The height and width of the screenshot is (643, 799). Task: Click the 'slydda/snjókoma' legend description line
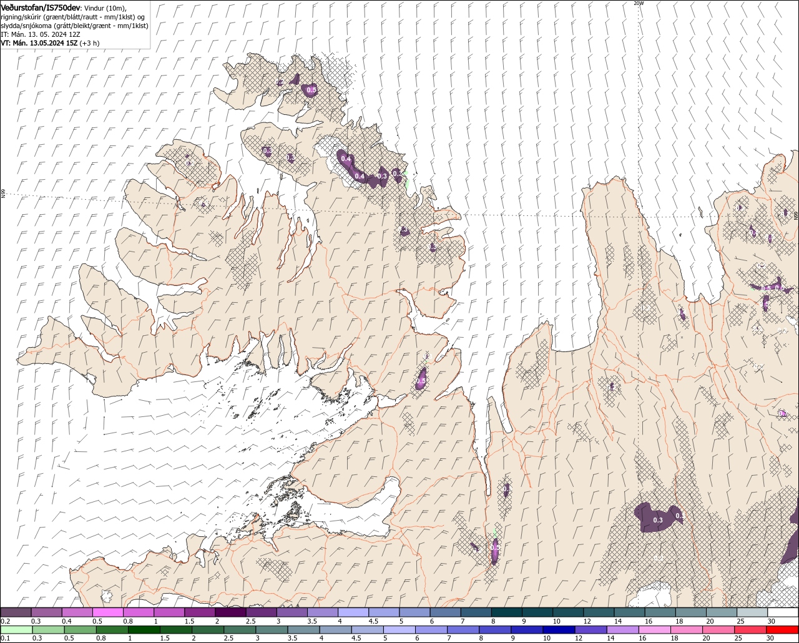pos(74,25)
